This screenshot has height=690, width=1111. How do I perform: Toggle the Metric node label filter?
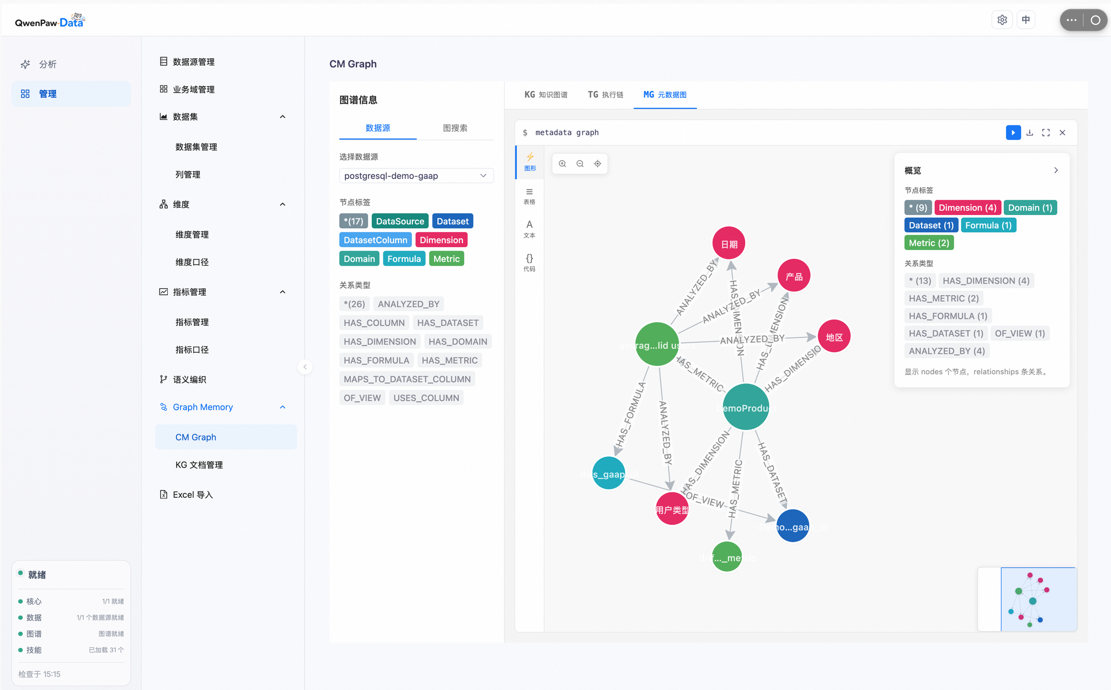[446, 259]
